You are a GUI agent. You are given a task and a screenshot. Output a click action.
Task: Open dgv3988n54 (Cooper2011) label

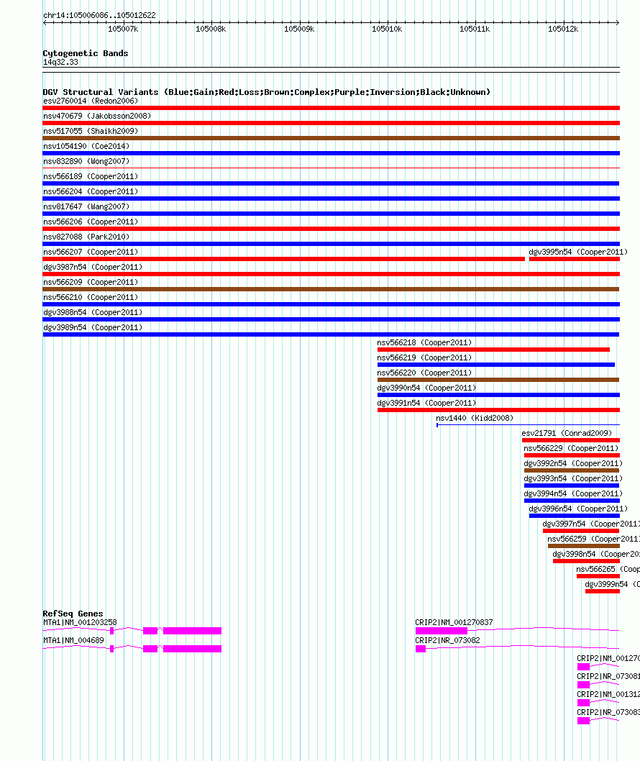coord(93,312)
